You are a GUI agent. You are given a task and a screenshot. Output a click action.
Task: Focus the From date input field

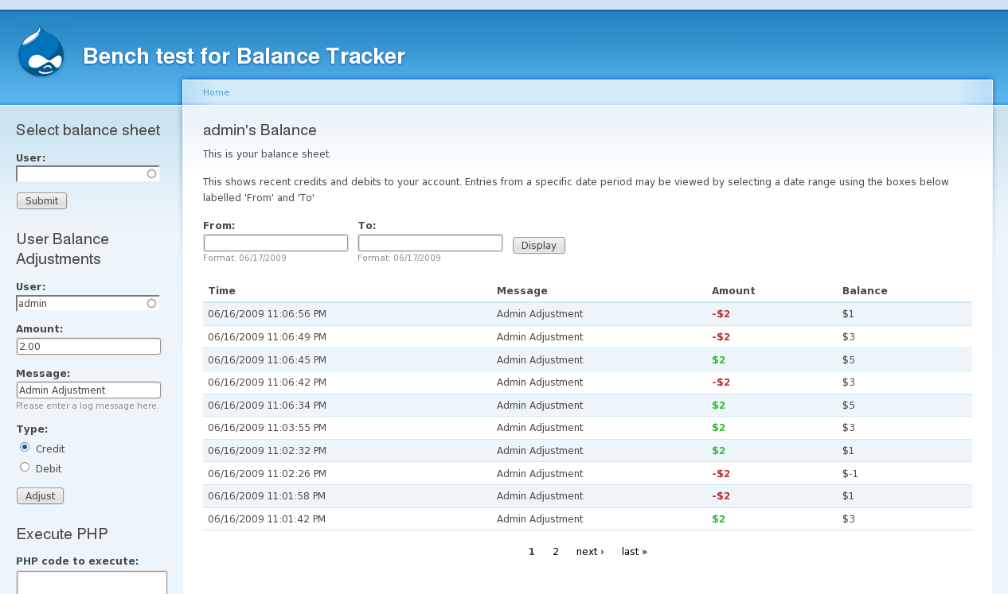click(x=275, y=243)
